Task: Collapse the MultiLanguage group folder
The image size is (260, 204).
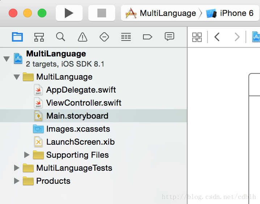Action: (x=17, y=77)
